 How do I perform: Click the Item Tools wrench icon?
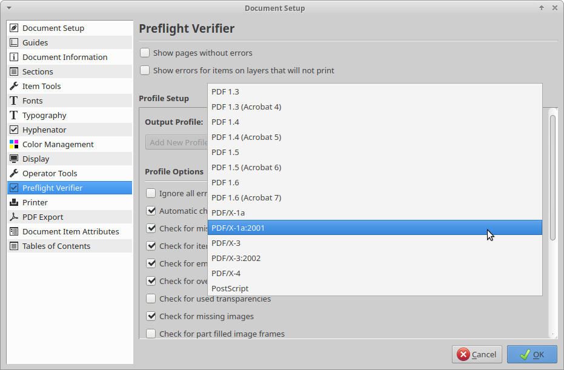pyautogui.click(x=14, y=86)
